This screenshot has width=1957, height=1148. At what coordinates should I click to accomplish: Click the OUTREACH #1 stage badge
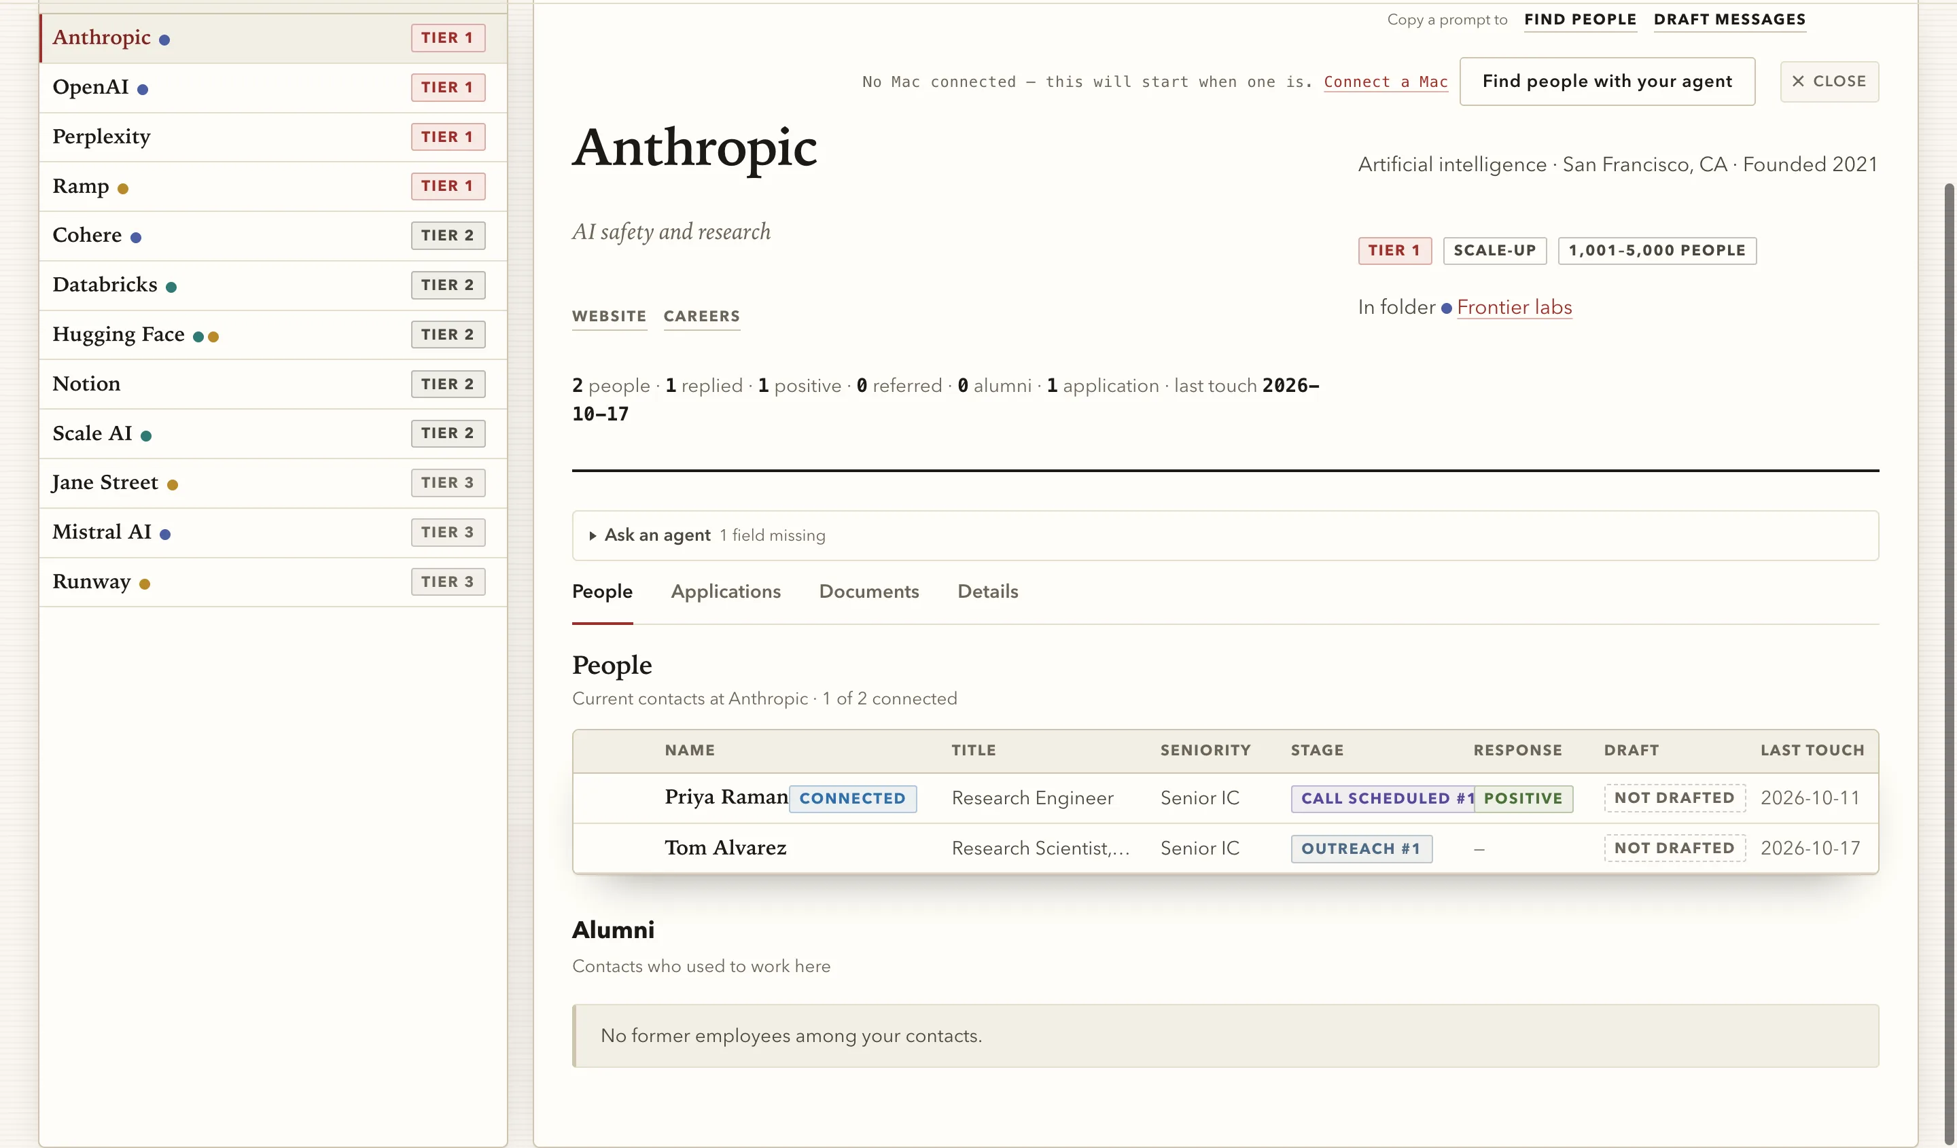pyautogui.click(x=1361, y=849)
